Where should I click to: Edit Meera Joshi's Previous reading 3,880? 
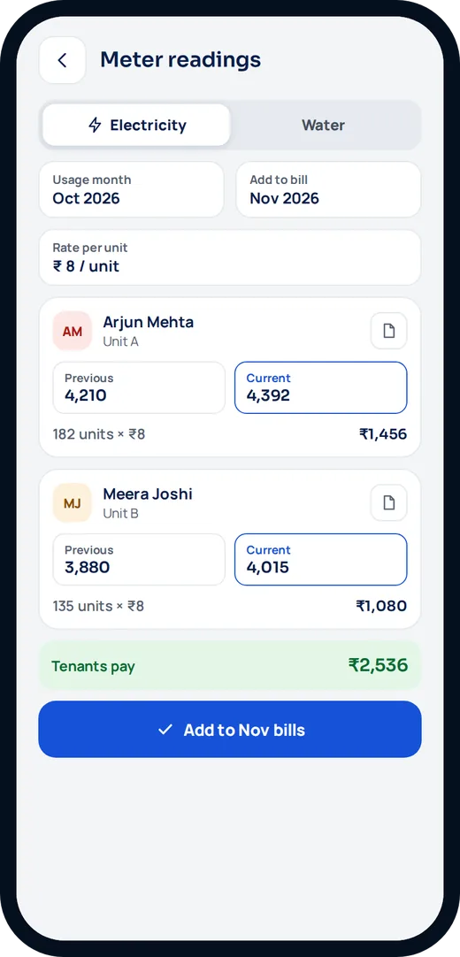(x=139, y=560)
